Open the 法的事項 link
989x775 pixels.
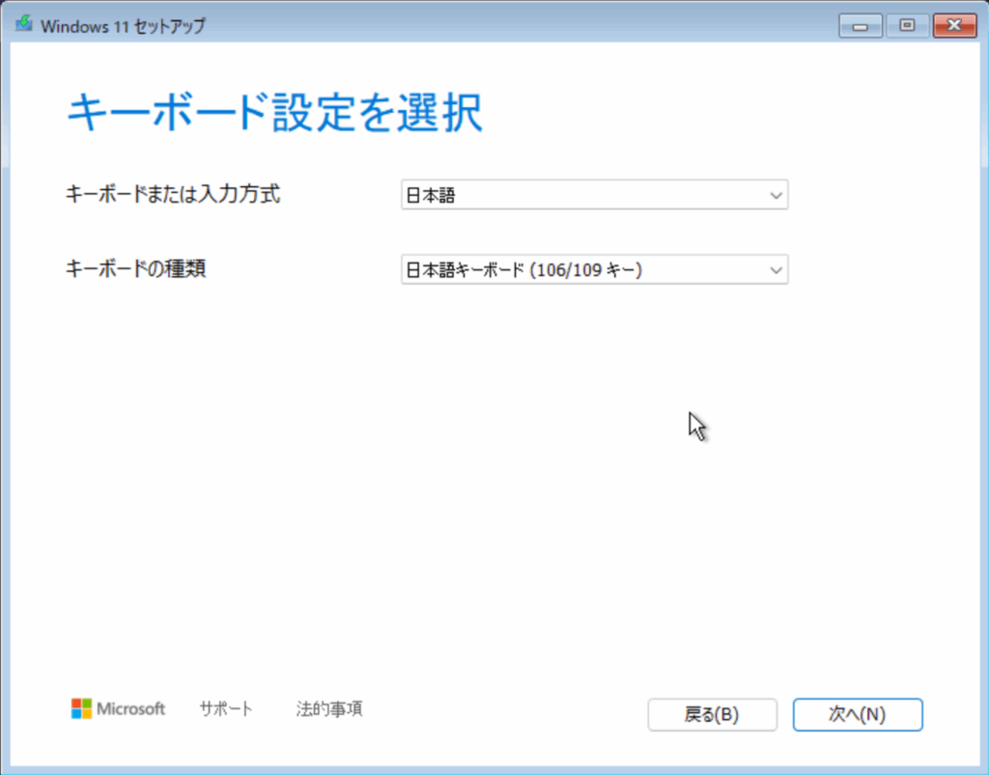pos(329,709)
